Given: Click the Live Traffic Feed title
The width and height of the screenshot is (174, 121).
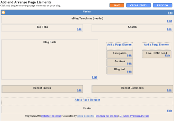Looking at the screenshot, I should (156, 53).
